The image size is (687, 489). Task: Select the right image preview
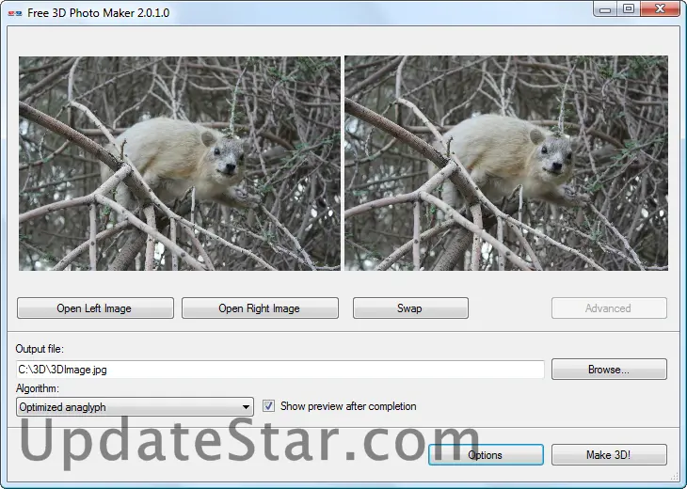[506, 164]
